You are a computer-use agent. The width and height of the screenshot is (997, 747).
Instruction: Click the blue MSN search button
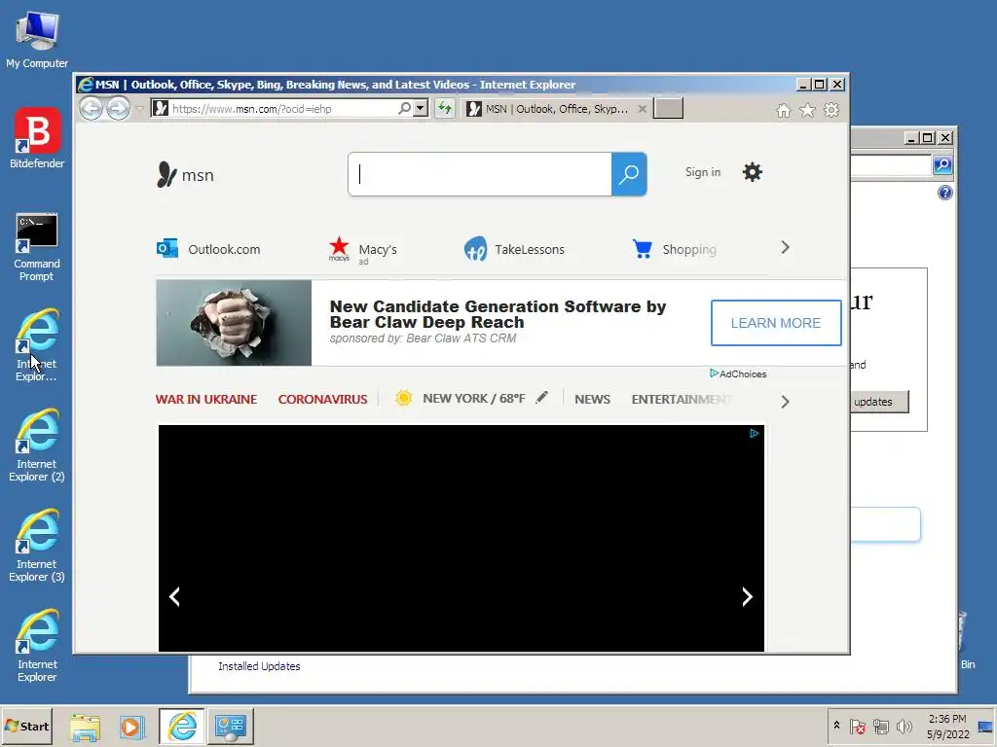[x=629, y=174]
